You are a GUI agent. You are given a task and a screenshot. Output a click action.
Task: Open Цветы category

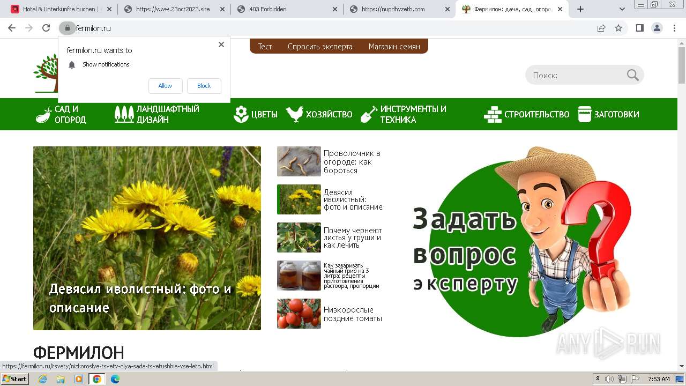pos(256,114)
